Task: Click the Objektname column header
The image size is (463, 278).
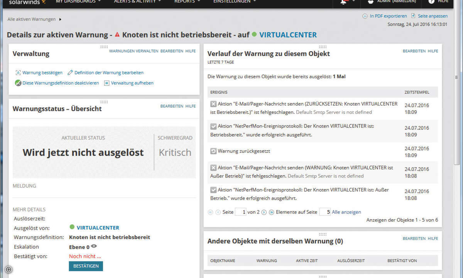Action: [223, 261]
